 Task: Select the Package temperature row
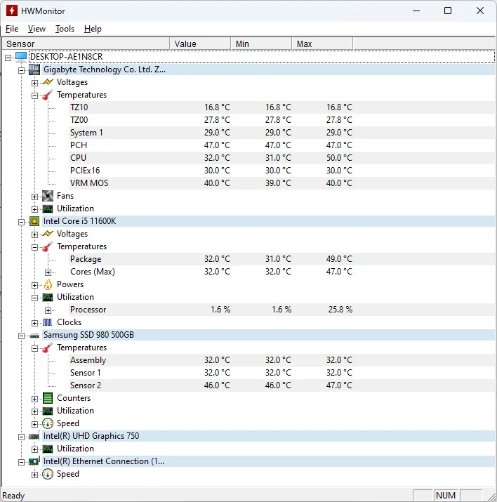[x=282, y=259]
